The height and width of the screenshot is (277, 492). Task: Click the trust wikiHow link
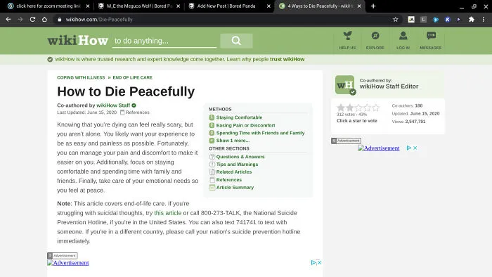(287, 59)
